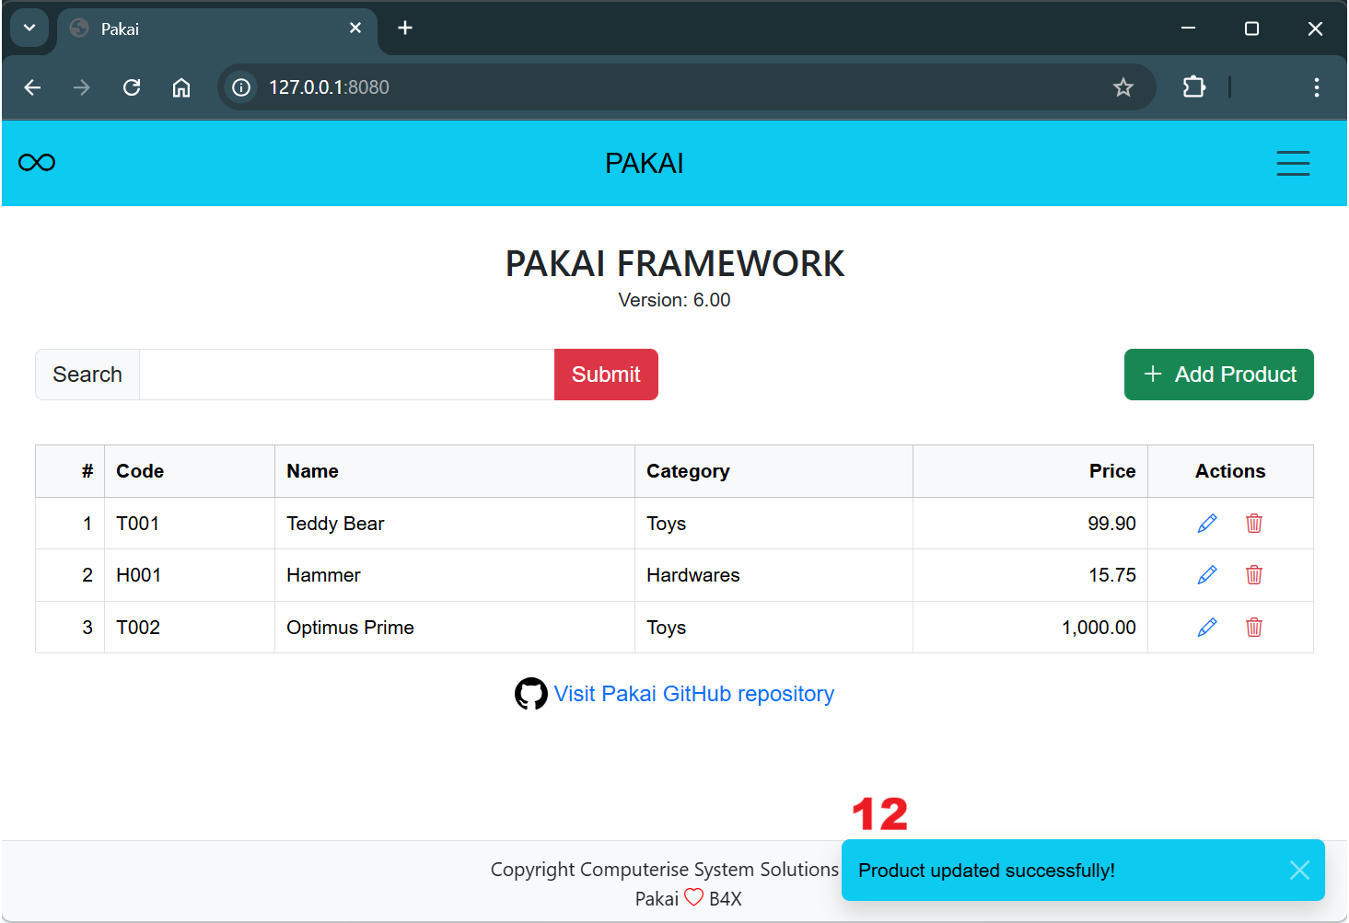Focus the Search text field
1349x923 pixels.
pyautogui.click(x=347, y=375)
